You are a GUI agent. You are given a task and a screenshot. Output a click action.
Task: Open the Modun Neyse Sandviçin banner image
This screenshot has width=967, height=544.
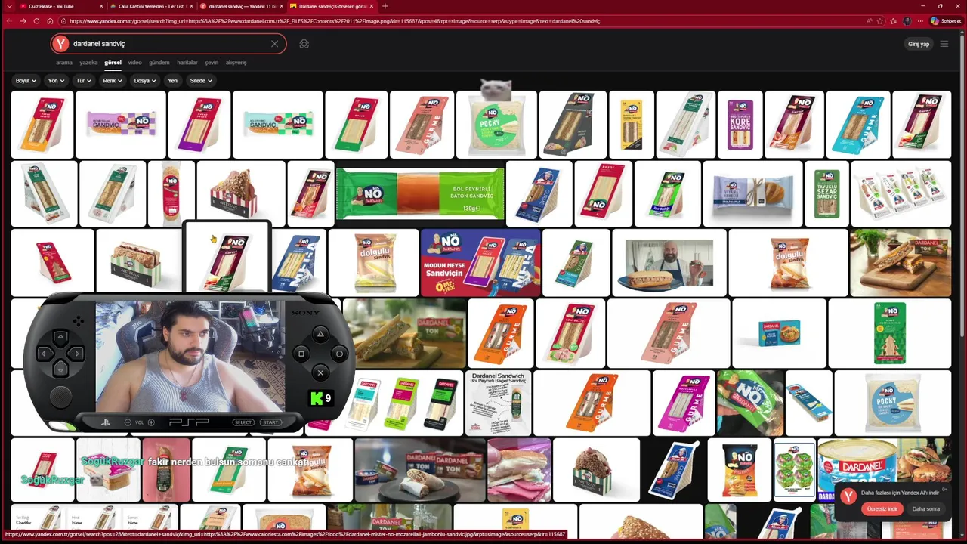[x=480, y=263]
